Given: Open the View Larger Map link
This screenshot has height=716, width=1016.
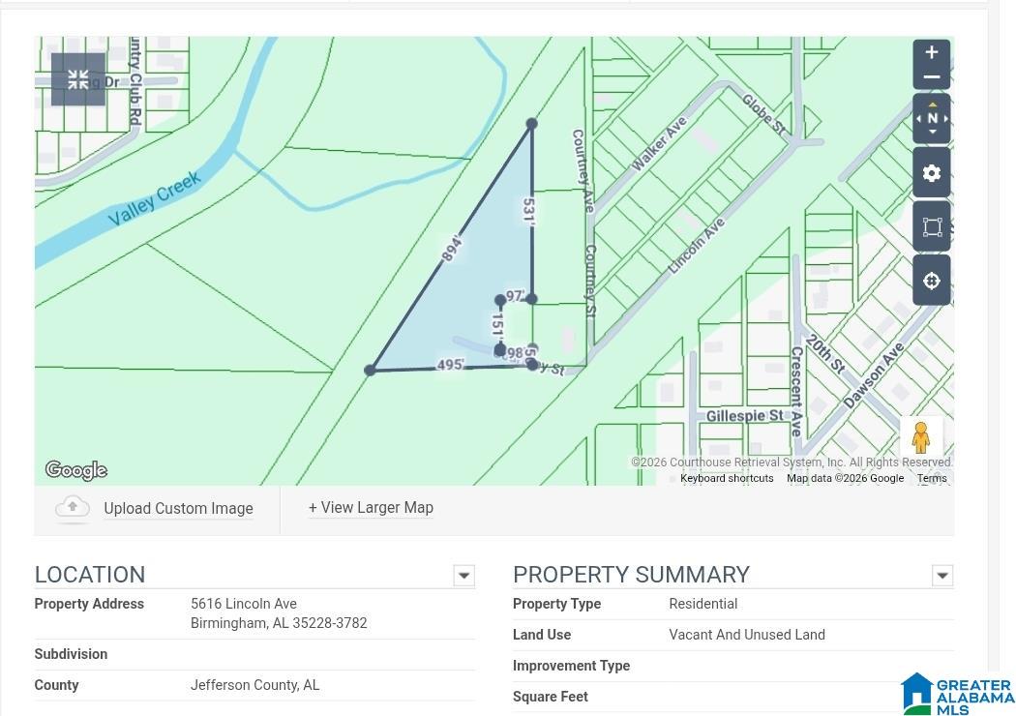Looking at the screenshot, I should coord(371,508).
